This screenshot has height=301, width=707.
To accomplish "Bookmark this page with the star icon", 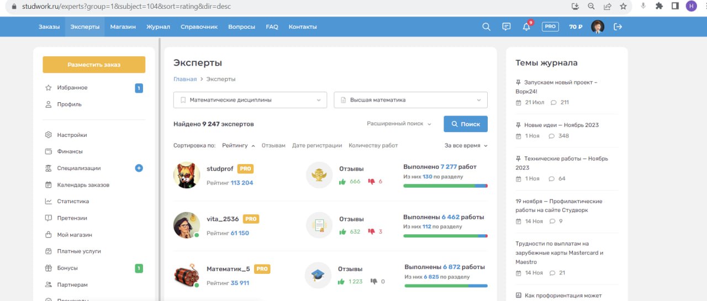I will 623,7.
